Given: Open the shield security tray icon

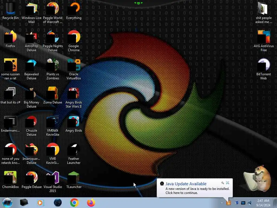Looking at the screenshot, I should (236, 203).
